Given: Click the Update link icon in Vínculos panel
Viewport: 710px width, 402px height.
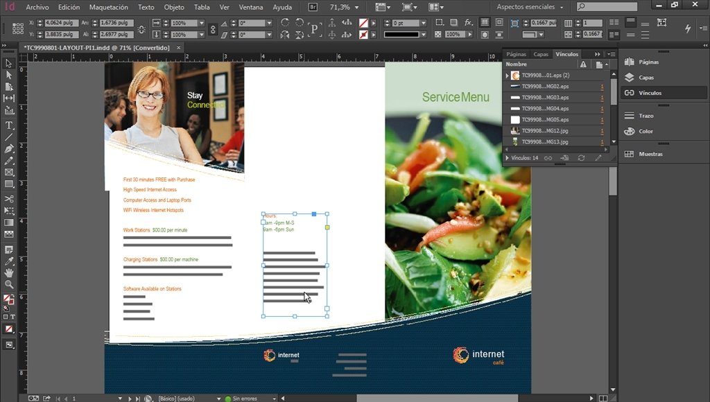Looking at the screenshot, I should click(x=582, y=157).
